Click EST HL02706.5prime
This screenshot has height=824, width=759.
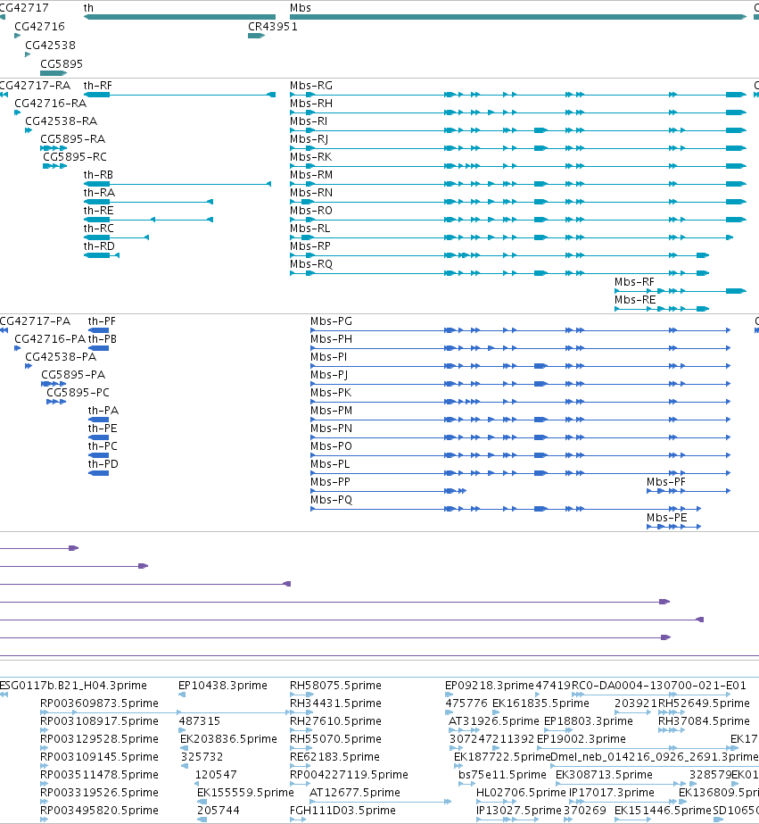click(496, 802)
